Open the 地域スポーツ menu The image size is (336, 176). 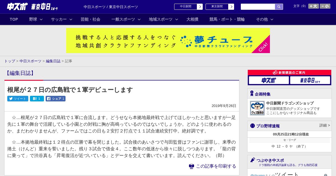tap(161, 19)
